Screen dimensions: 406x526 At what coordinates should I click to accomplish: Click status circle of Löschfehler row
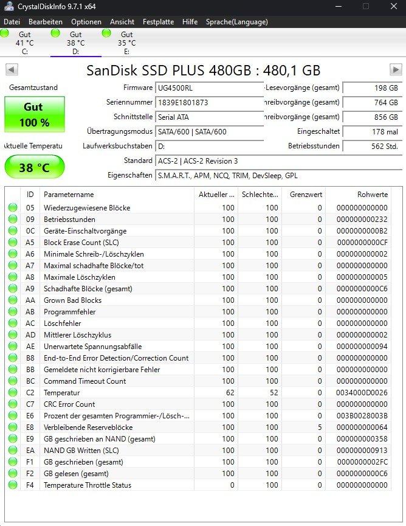[13, 324]
